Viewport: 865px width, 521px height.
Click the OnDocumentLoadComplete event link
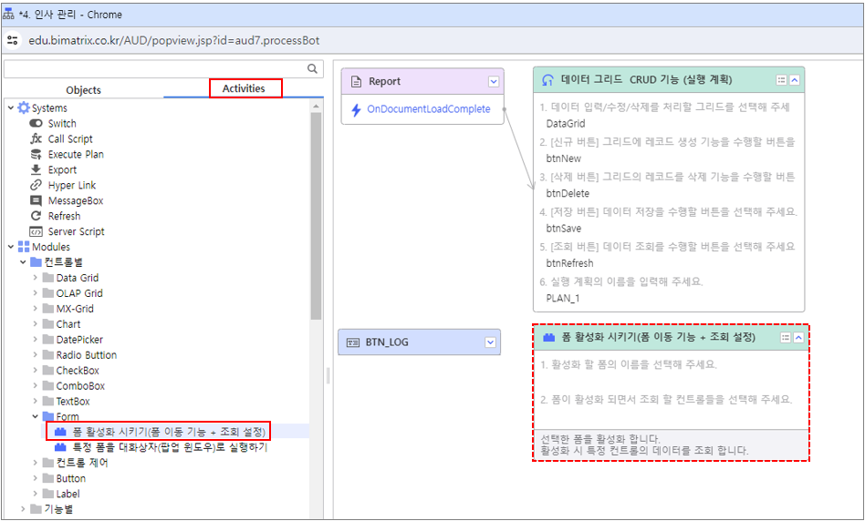click(x=428, y=109)
